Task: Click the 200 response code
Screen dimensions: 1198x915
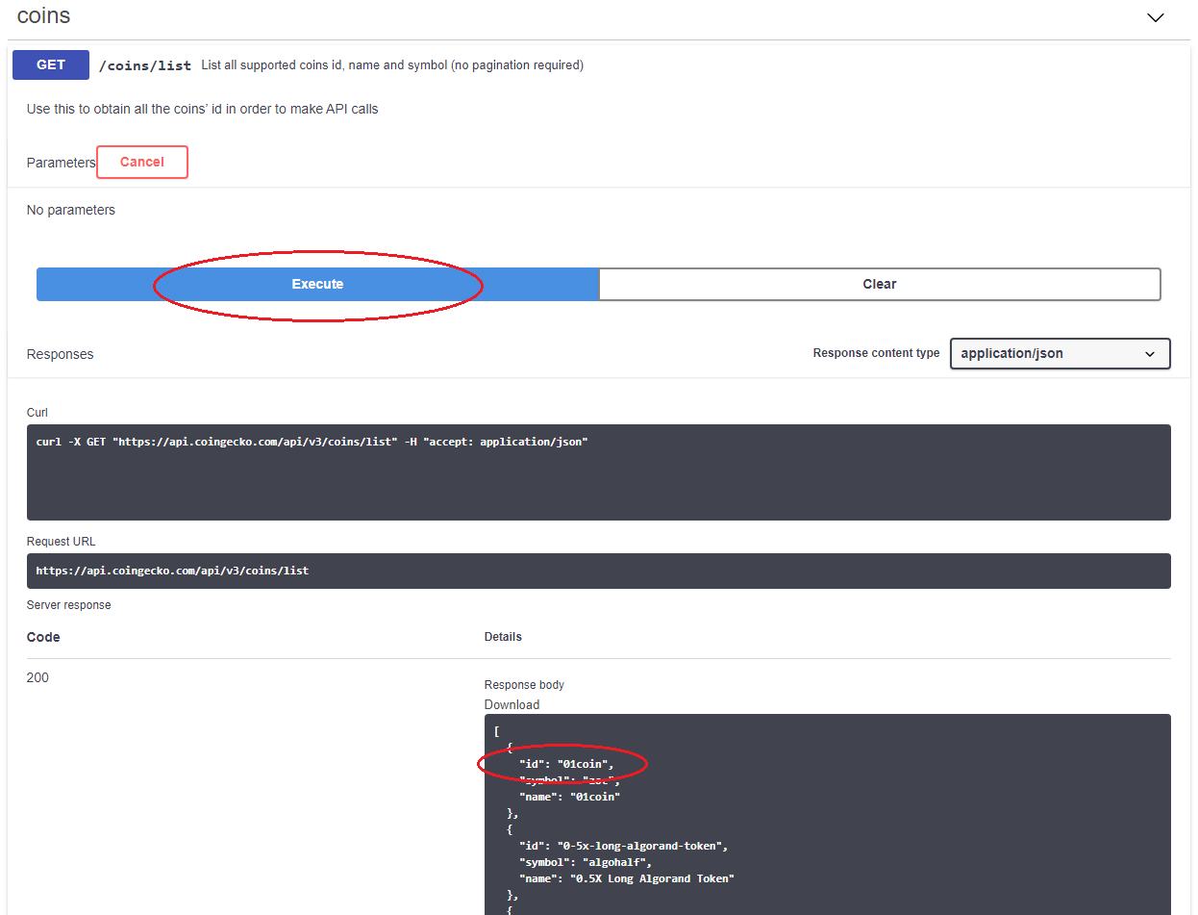Action: coord(37,677)
